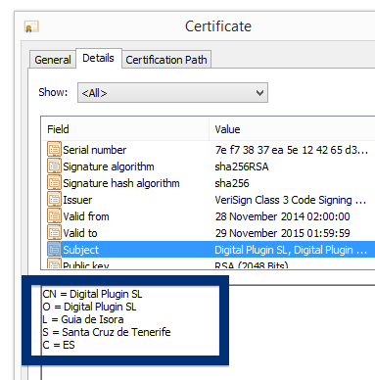
Task: Select the Serial number row label
Action: (x=95, y=150)
